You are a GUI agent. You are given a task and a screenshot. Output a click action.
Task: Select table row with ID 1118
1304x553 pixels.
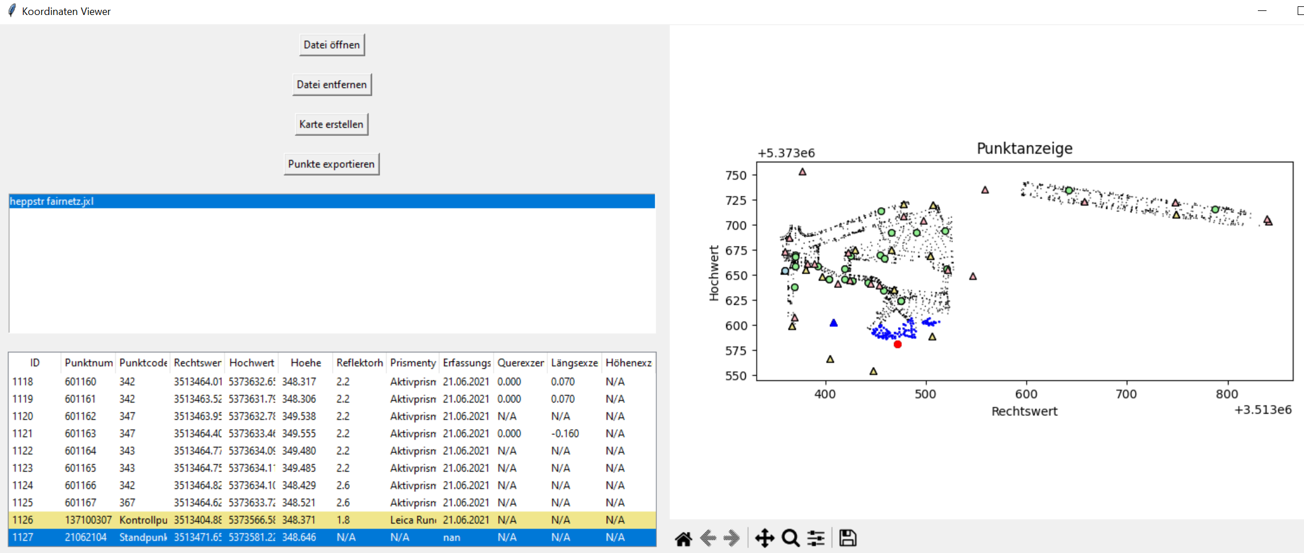[332, 382]
